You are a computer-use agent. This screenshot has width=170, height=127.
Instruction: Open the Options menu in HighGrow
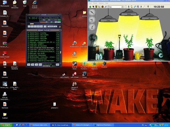tap(101, 3)
